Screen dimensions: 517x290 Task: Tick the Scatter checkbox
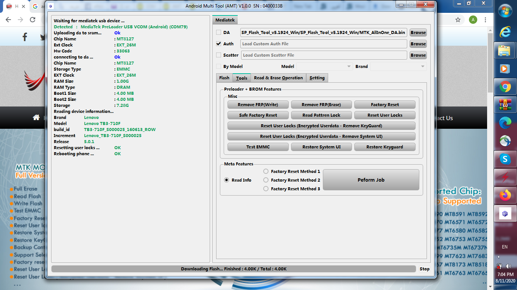(x=218, y=55)
